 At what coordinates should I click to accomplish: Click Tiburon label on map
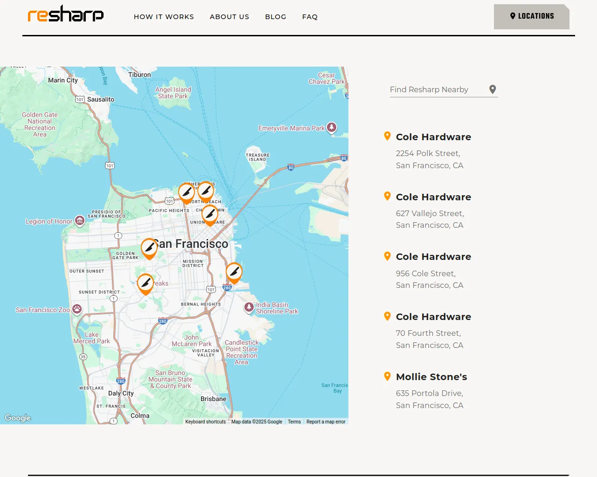tap(139, 75)
